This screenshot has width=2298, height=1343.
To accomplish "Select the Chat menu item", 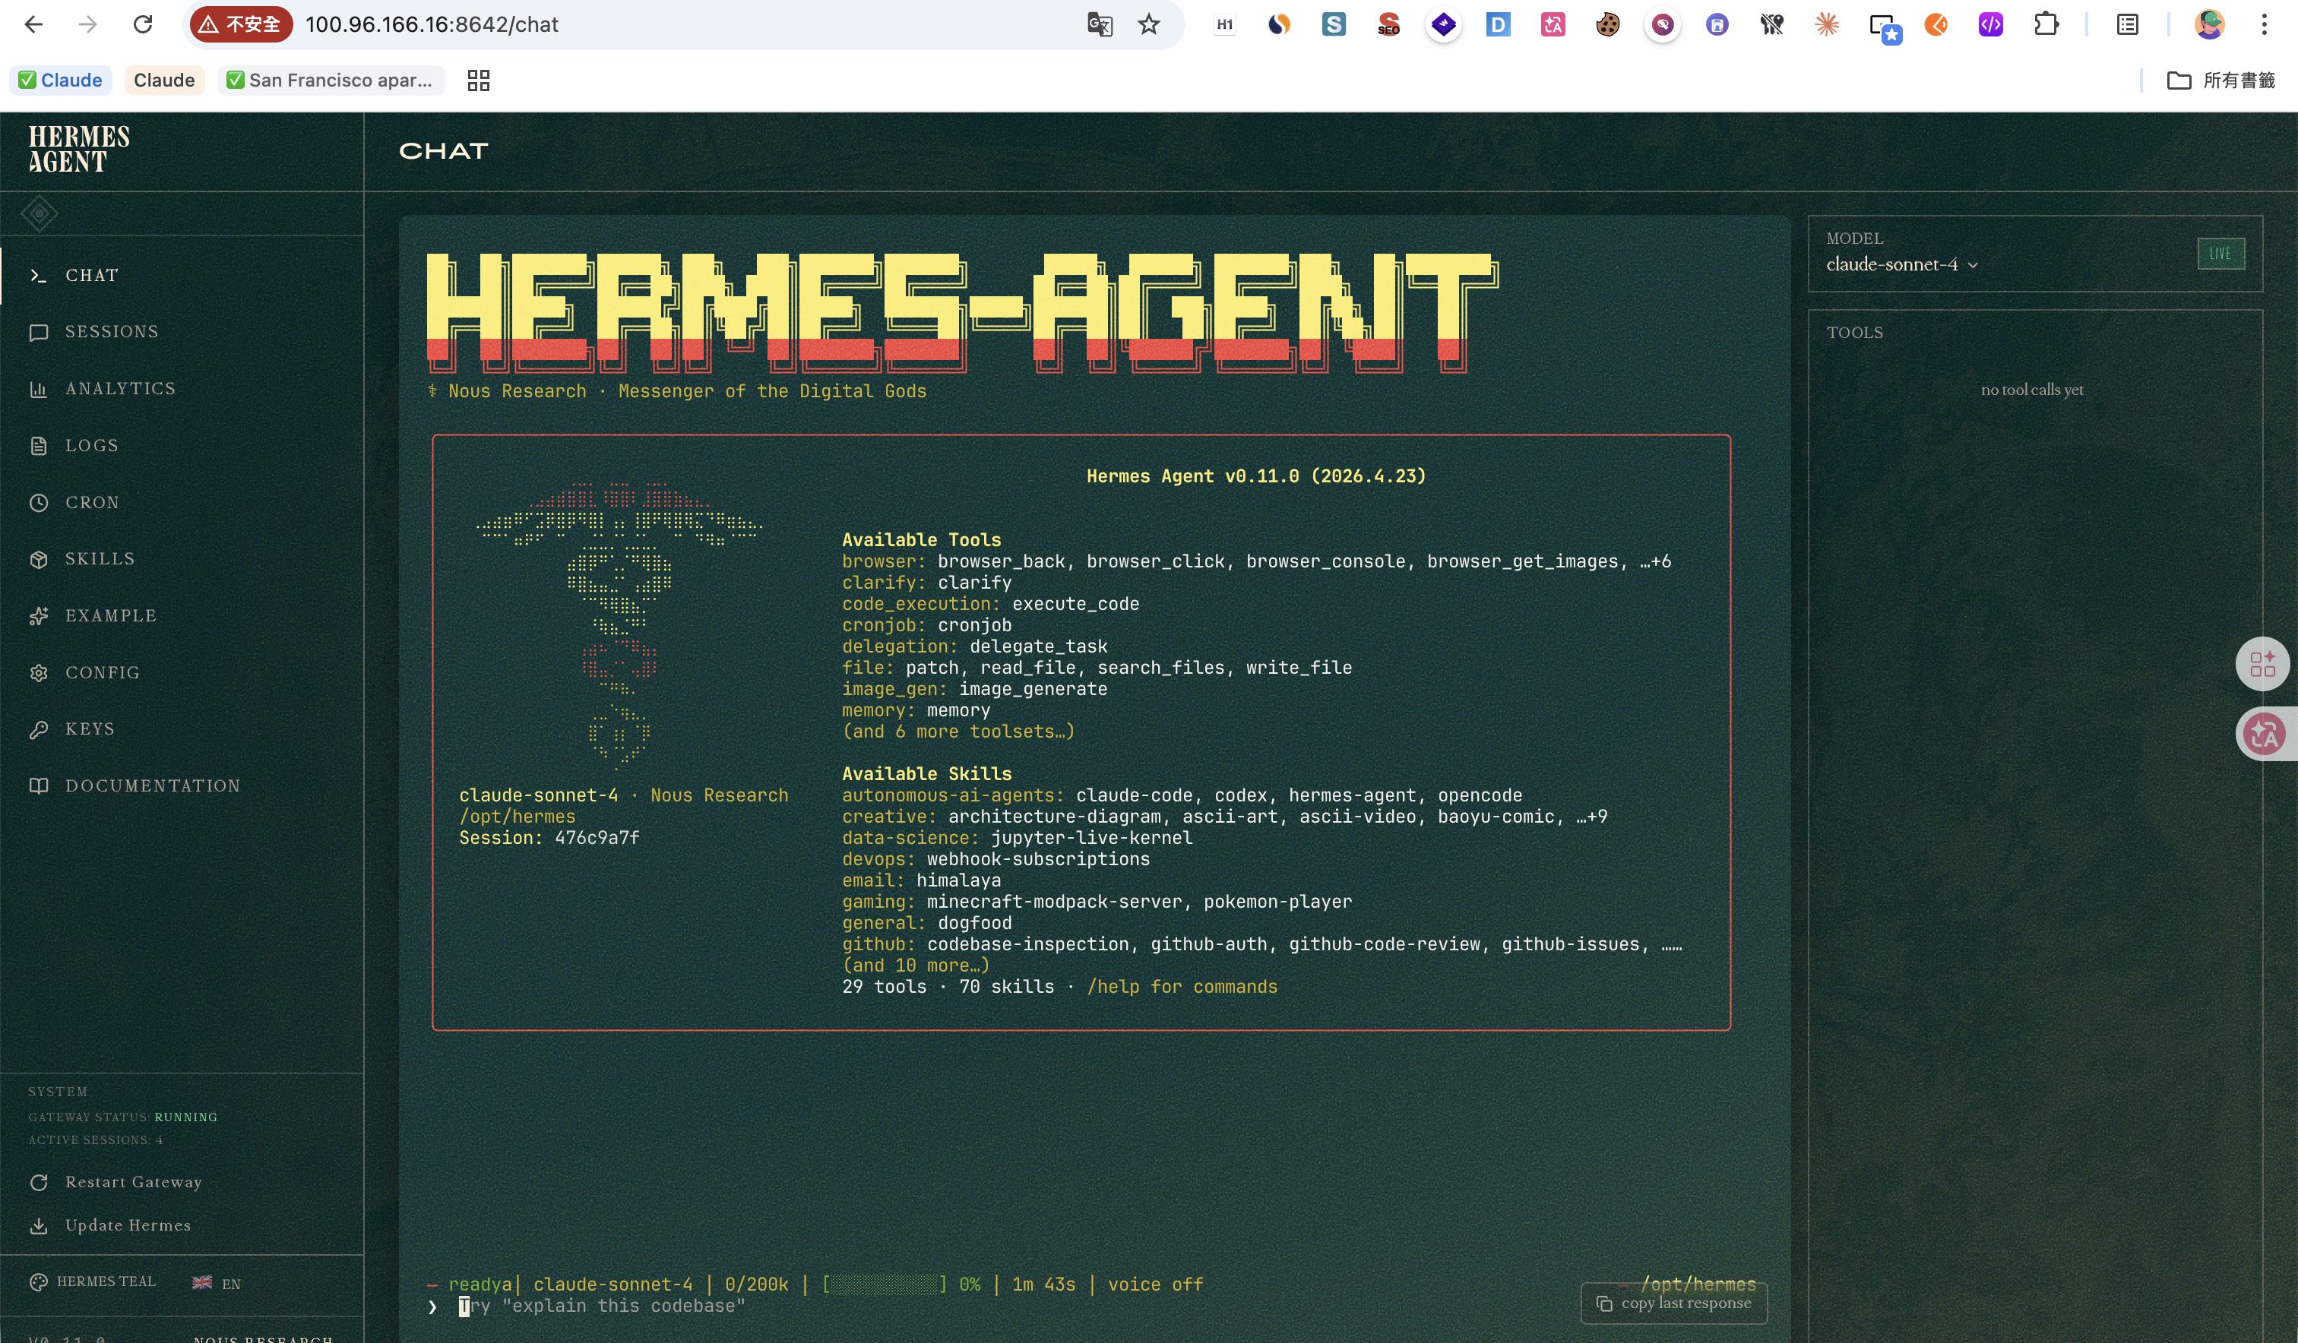I will pos(91,275).
